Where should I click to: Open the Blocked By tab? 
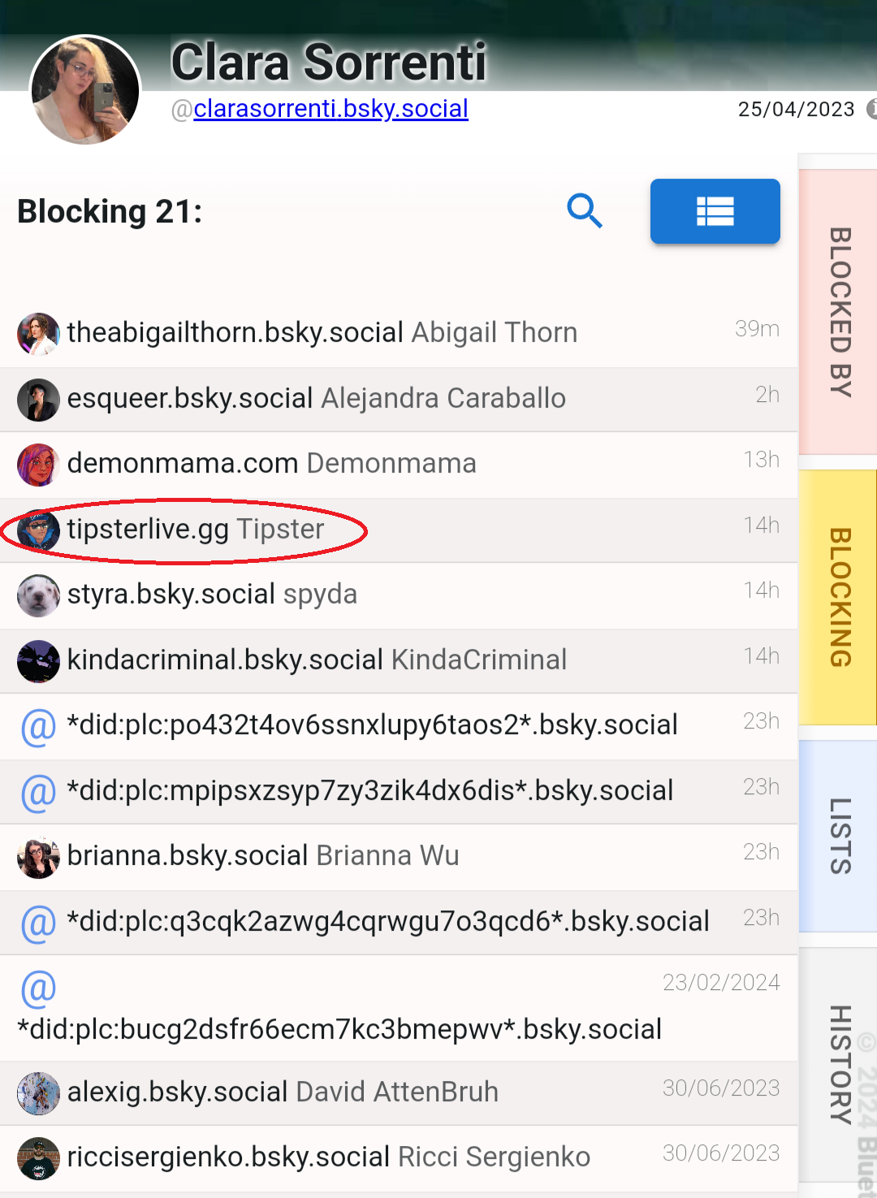840,312
